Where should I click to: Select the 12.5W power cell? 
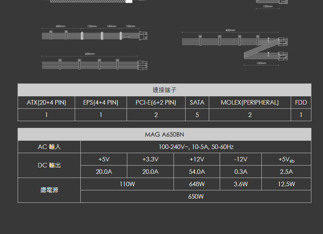point(286,184)
